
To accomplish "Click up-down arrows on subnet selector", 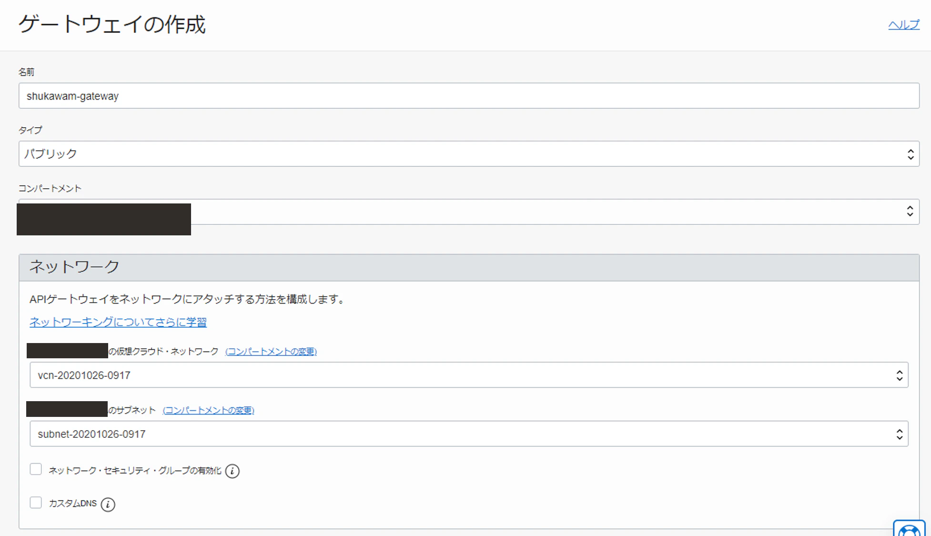I will click(x=899, y=434).
